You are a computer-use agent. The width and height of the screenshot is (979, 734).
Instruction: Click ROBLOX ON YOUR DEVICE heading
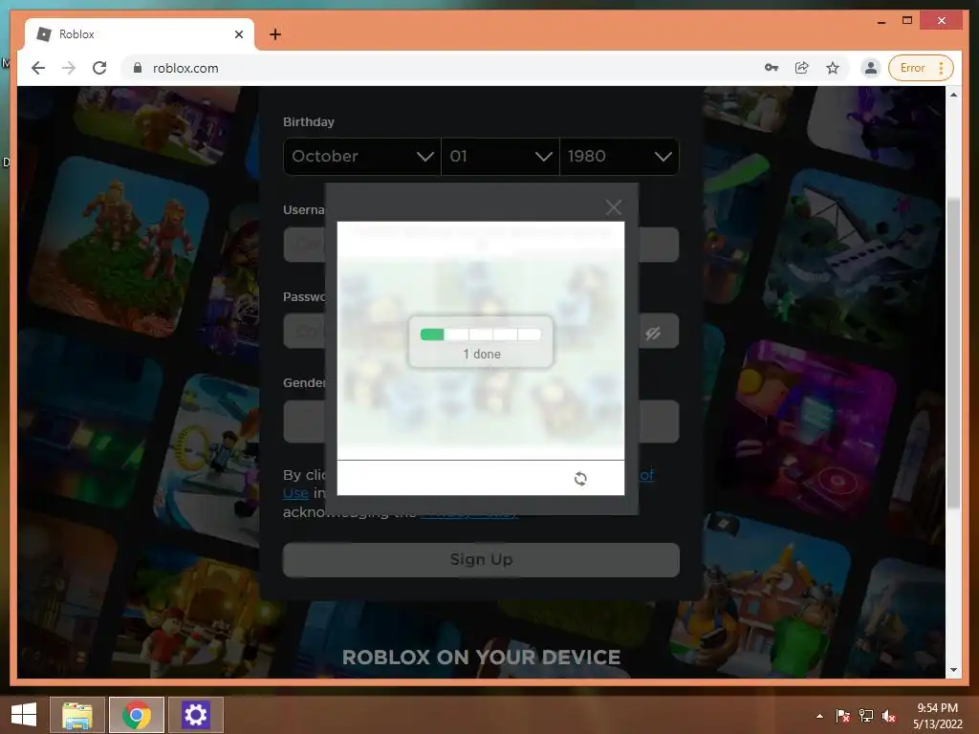482,657
